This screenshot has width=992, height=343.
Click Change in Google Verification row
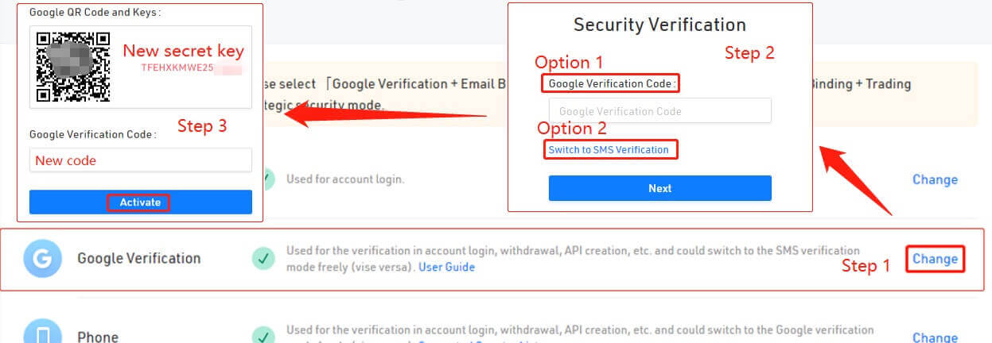coord(935,259)
